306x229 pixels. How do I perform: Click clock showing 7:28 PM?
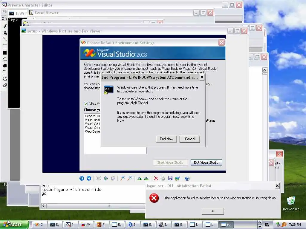coord(295,225)
